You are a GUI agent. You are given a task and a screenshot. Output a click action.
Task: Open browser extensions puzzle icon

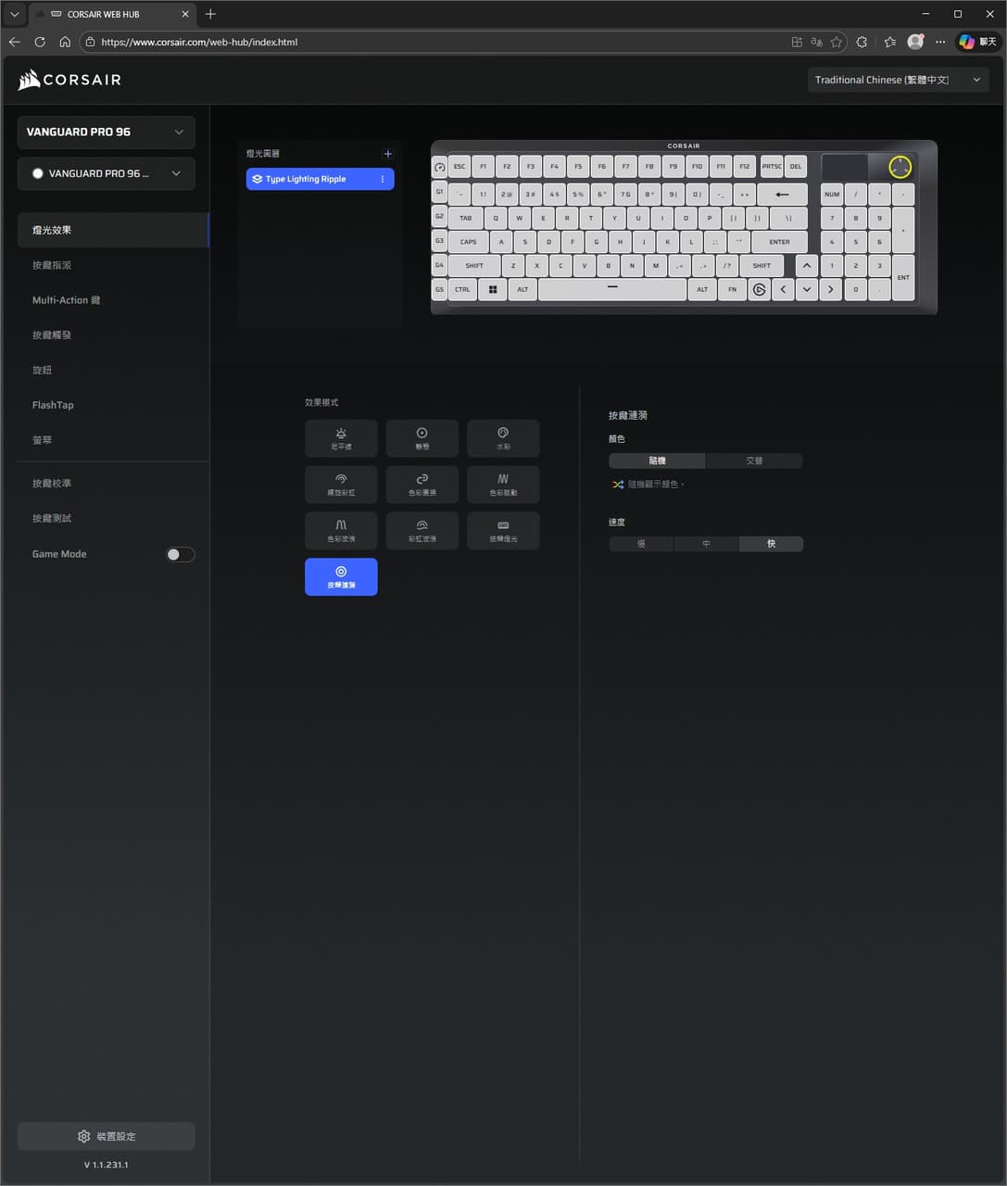pos(862,42)
